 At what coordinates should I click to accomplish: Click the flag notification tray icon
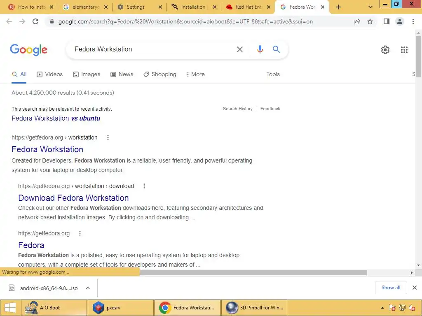tap(392, 308)
